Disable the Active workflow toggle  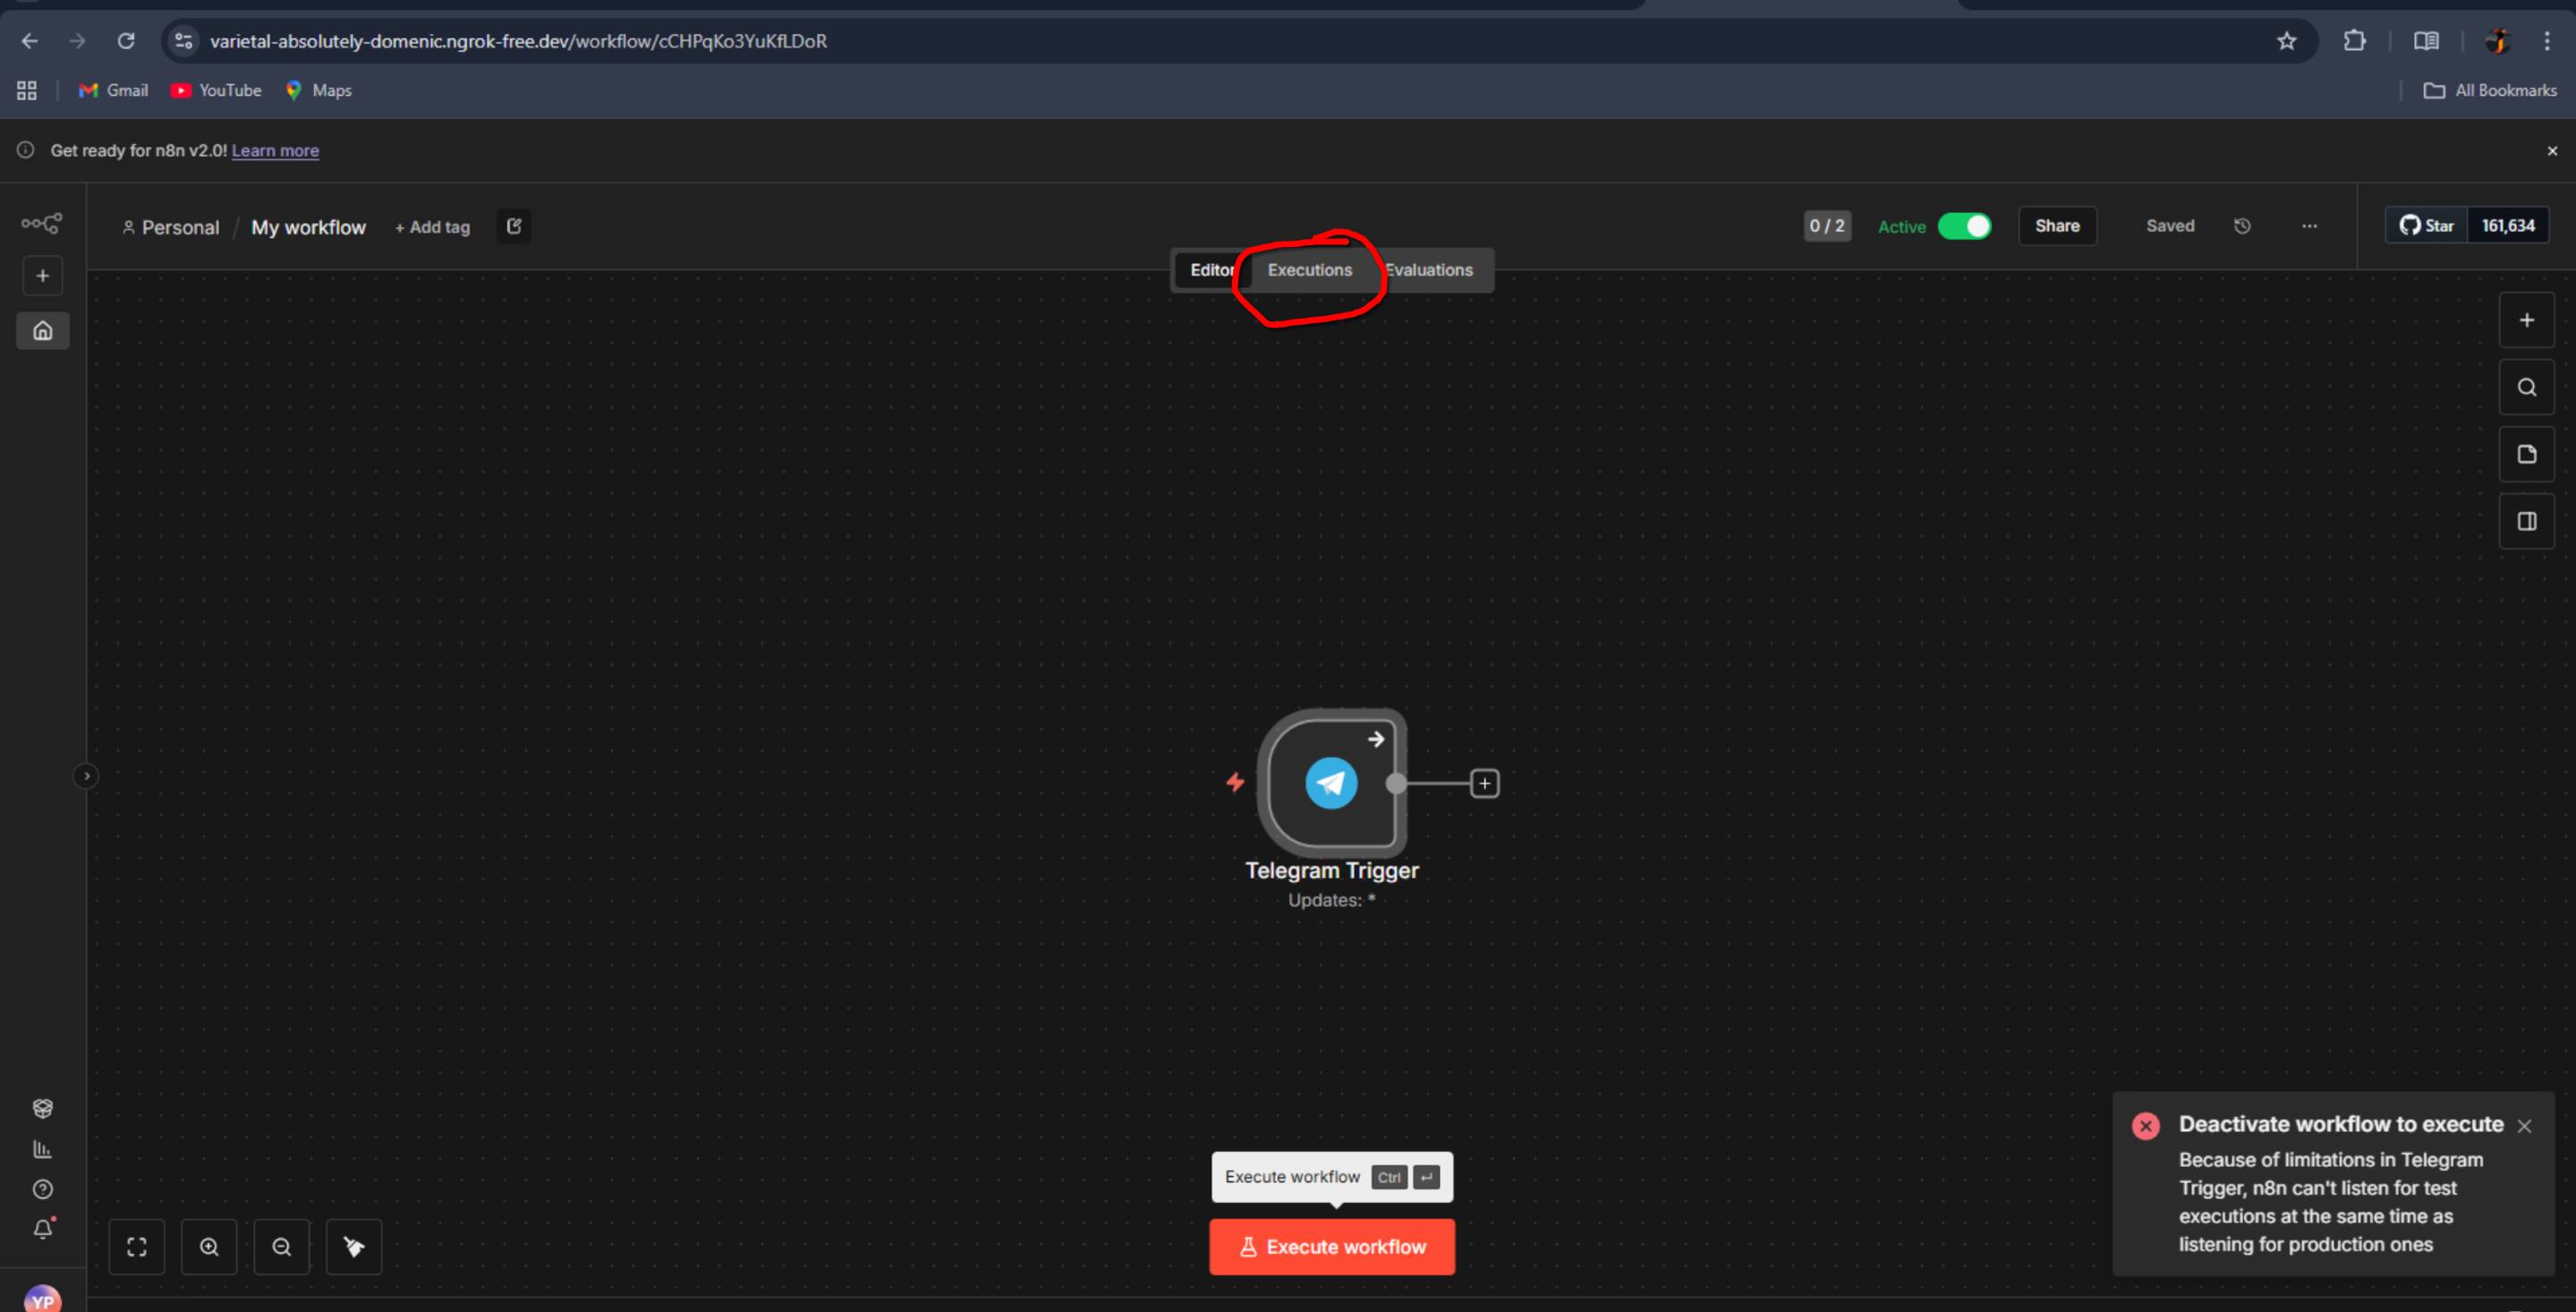tap(1966, 226)
